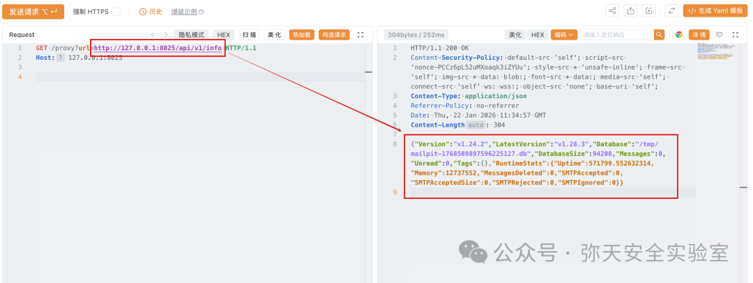753x283 pixels.
Task: Focus the 请输入定位响应 search field
Action: pyautogui.click(x=616, y=35)
